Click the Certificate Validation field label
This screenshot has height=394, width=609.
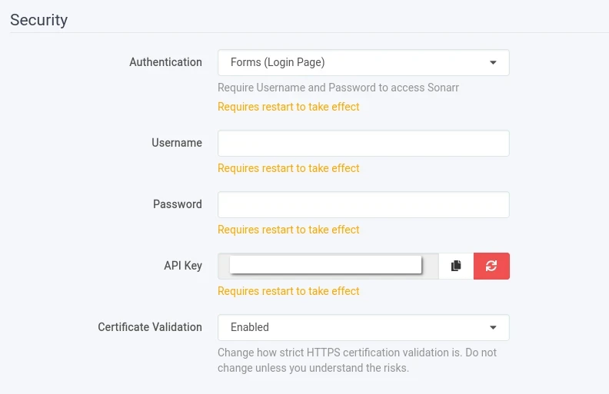[150, 327]
